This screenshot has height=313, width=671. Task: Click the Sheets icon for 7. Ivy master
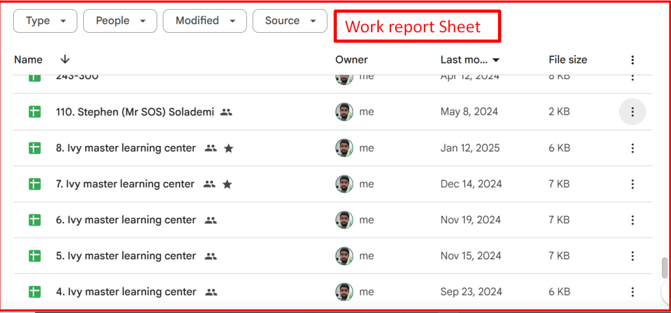35,184
